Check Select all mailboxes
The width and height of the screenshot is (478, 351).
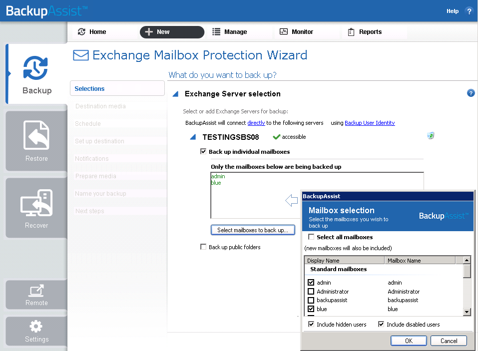311,237
